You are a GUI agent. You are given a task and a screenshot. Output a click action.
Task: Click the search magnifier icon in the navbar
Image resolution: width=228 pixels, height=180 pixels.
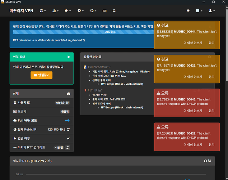tap(114, 11)
